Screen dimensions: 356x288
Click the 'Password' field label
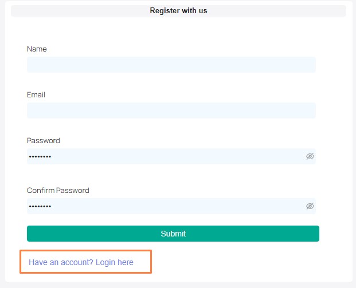(x=44, y=141)
